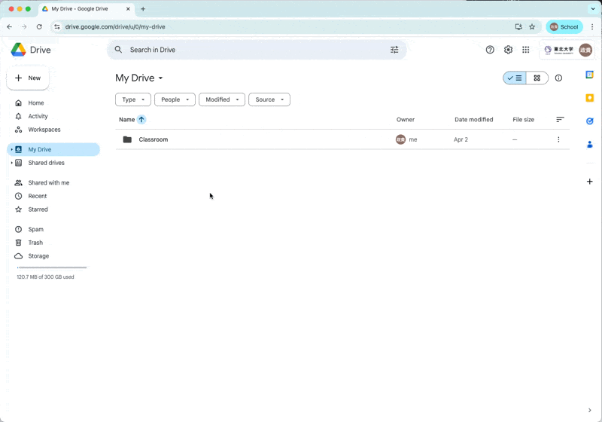Show the view details info icon
Viewport: 602px width, 422px height.
558,78
